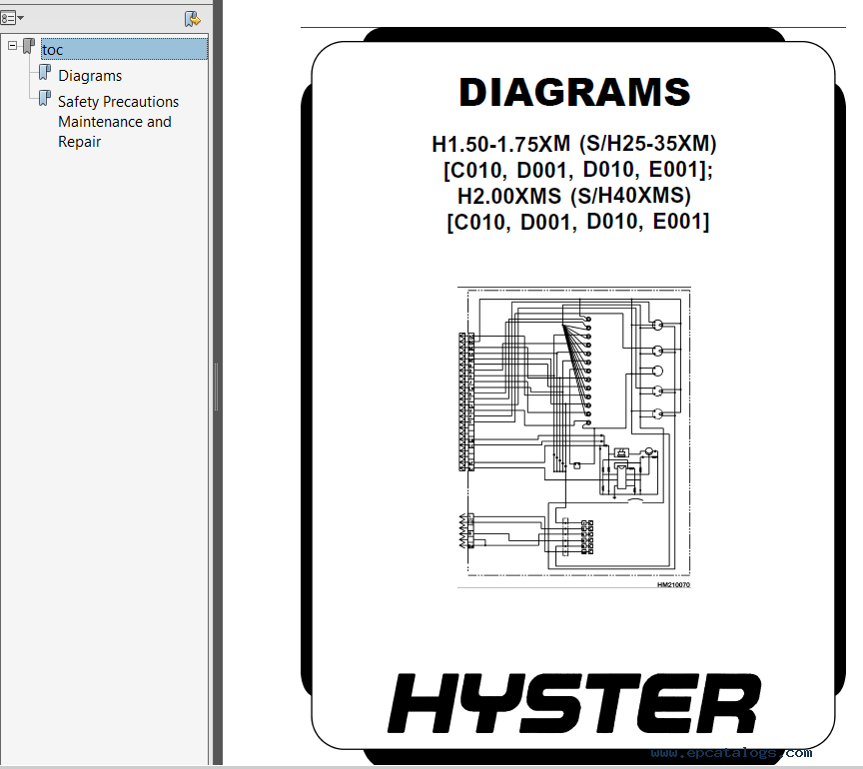Click the new bookmark icon
The image size is (863, 769).
192,19
